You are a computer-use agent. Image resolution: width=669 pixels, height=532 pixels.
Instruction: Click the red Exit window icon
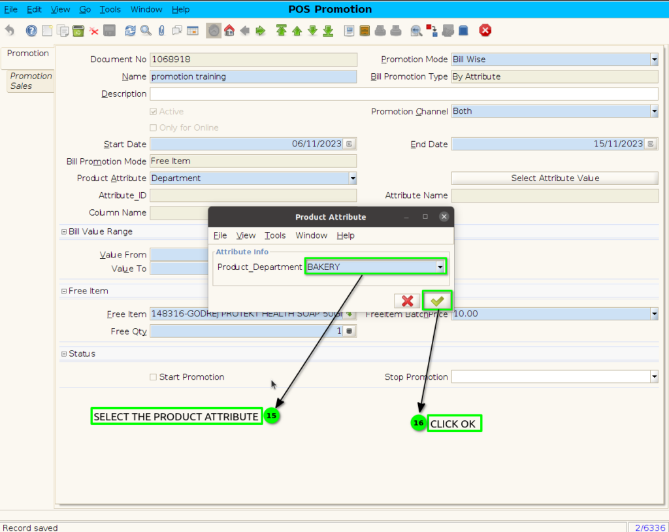click(485, 30)
